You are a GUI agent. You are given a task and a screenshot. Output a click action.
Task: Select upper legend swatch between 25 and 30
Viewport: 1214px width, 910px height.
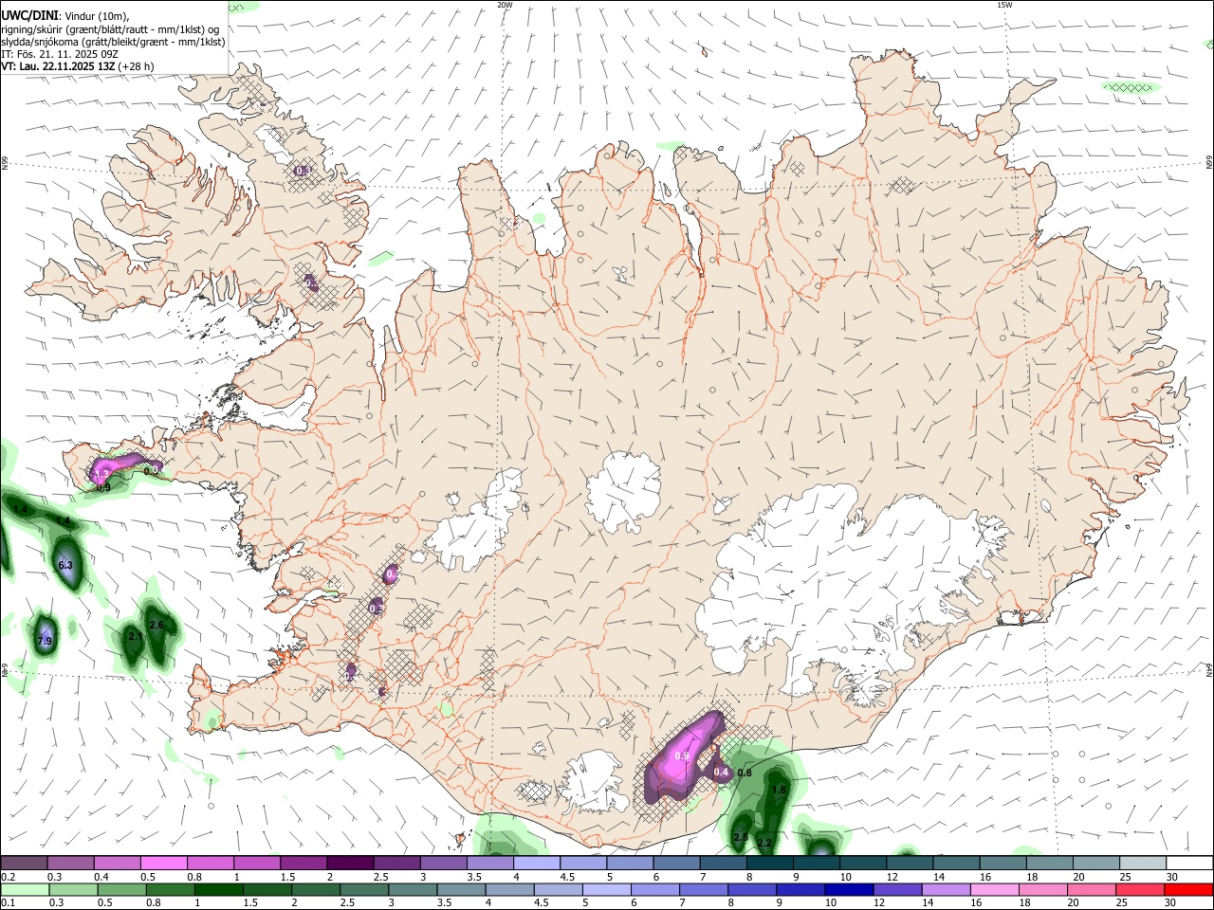[x=1143, y=863]
